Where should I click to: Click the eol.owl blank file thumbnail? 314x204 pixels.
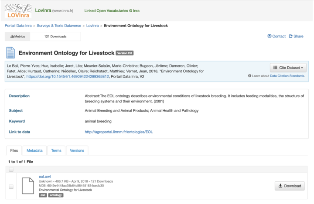point(28,186)
